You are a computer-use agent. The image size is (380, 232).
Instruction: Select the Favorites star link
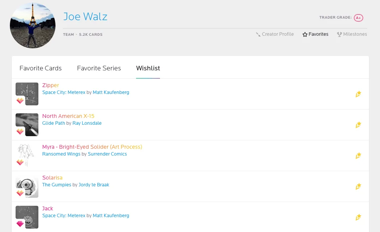point(315,34)
